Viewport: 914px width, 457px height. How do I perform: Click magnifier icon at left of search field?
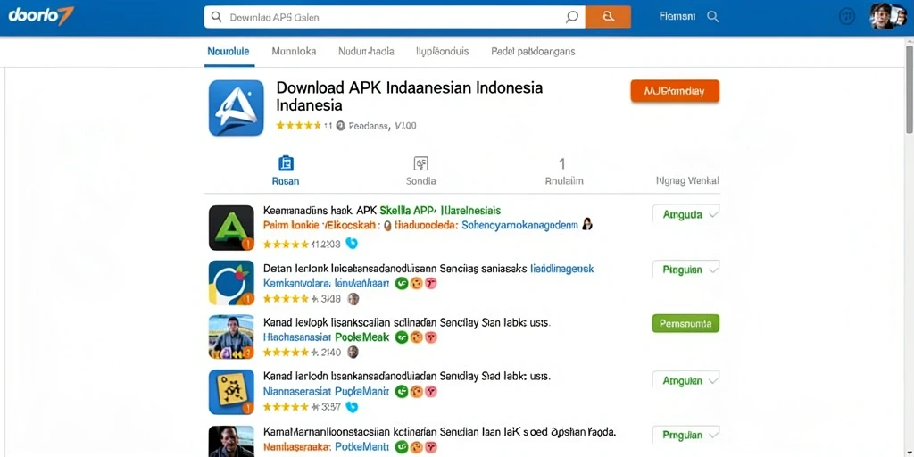click(x=216, y=18)
